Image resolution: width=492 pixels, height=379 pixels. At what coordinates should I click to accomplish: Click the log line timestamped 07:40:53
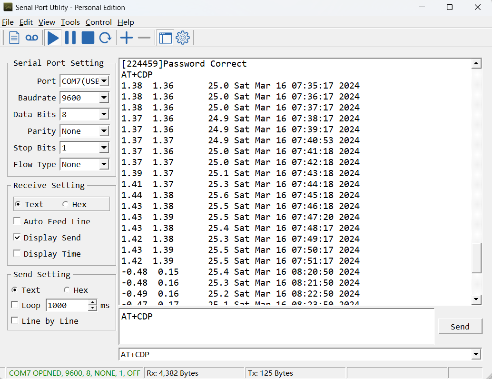(x=240, y=140)
